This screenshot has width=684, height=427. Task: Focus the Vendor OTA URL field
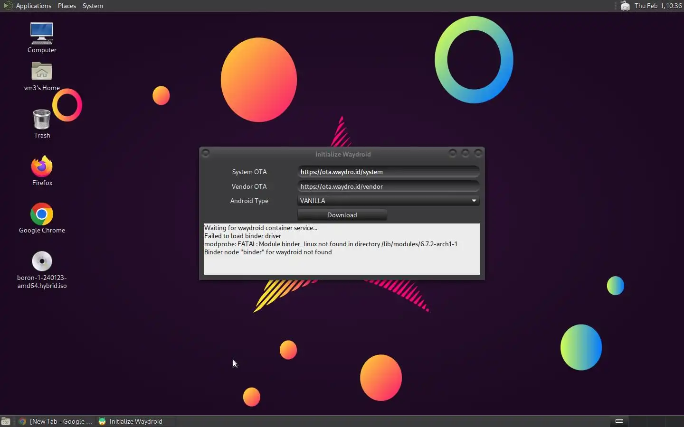pos(388,186)
